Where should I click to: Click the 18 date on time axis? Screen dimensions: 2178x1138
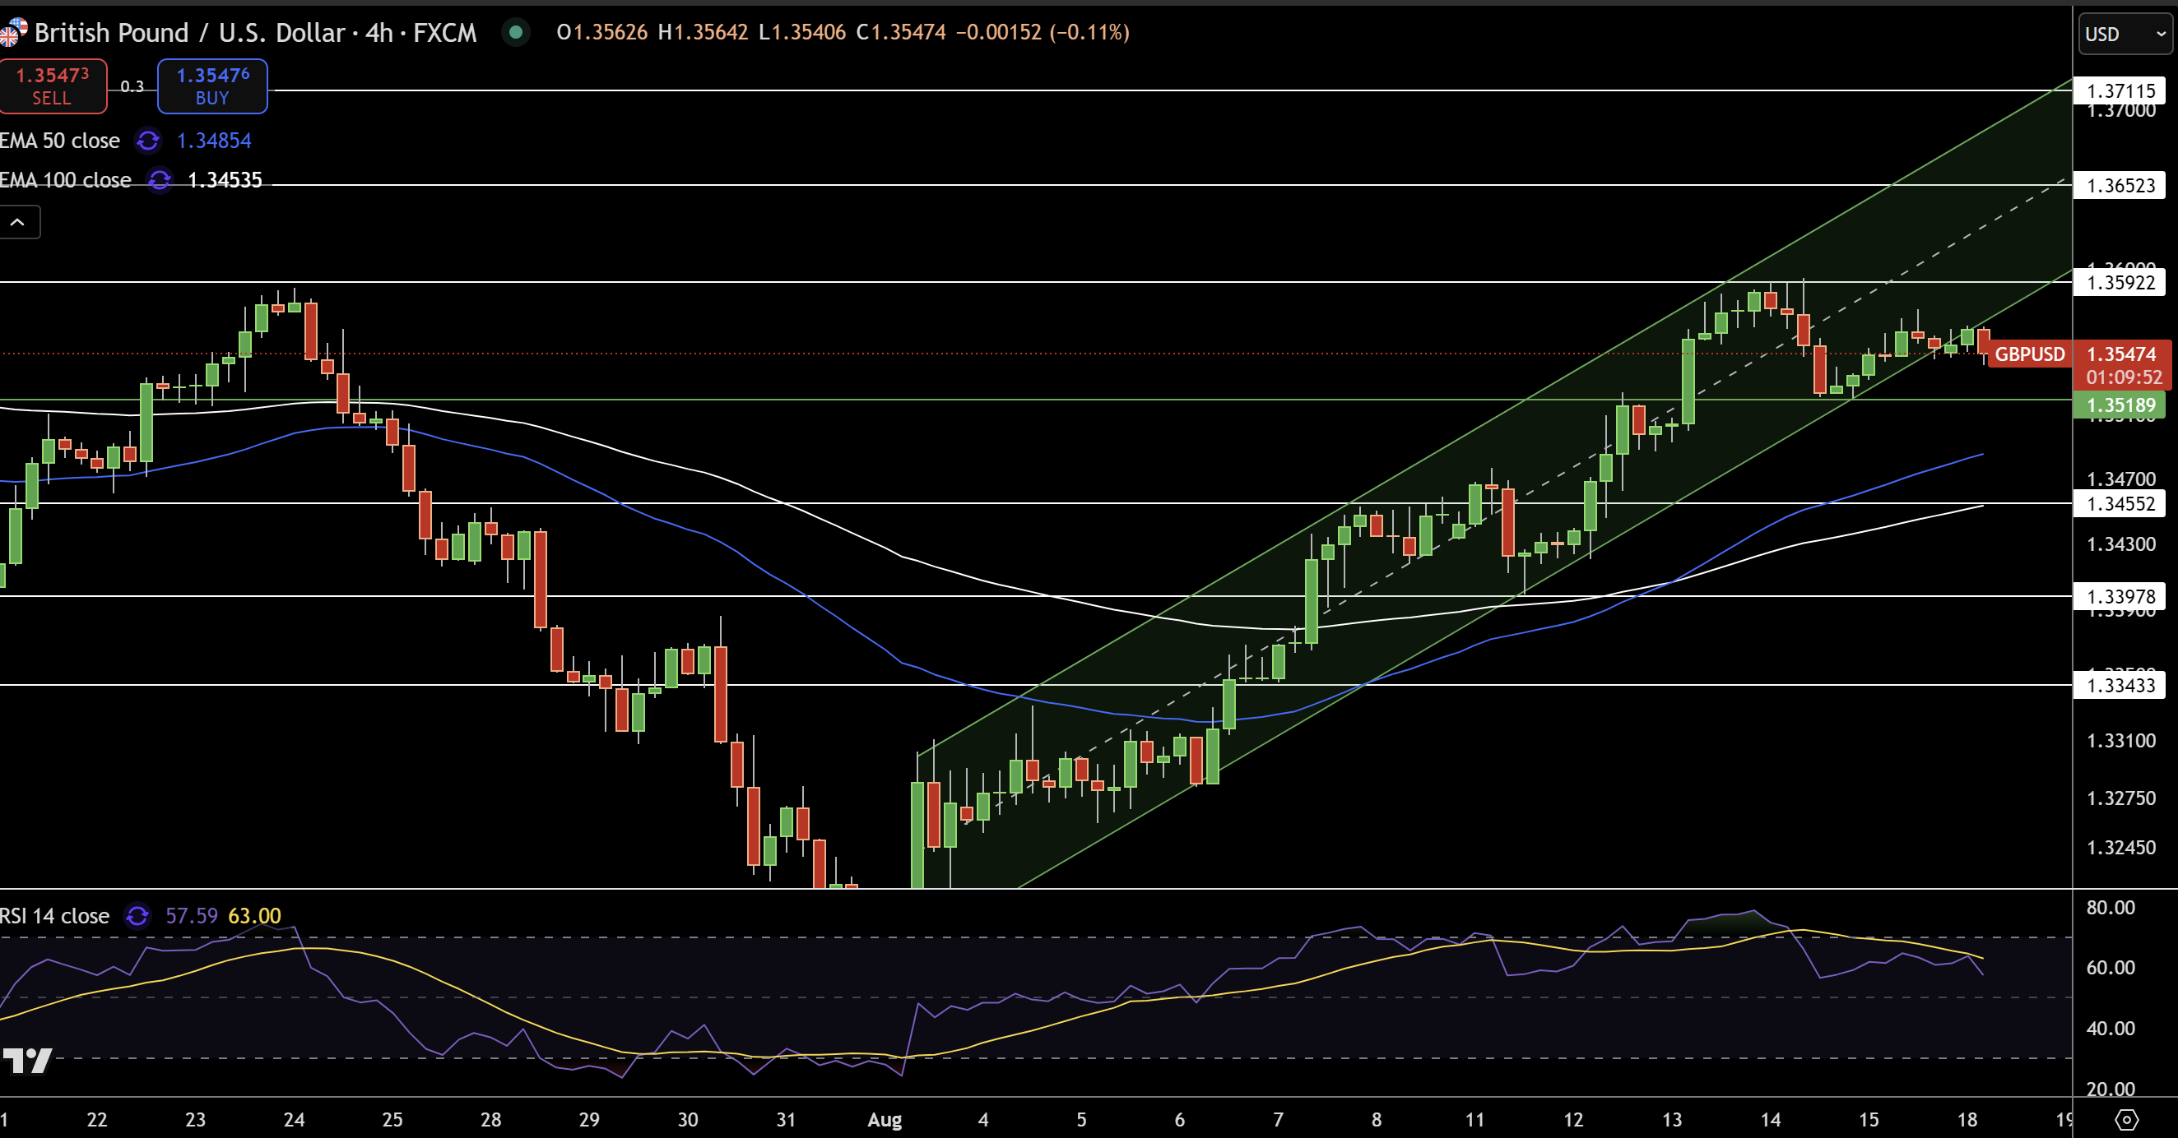coord(1967,1120)
